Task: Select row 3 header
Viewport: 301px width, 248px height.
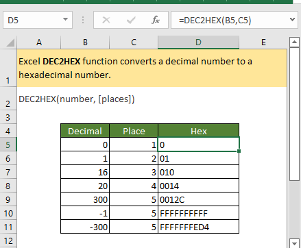Action: [8, 117]
